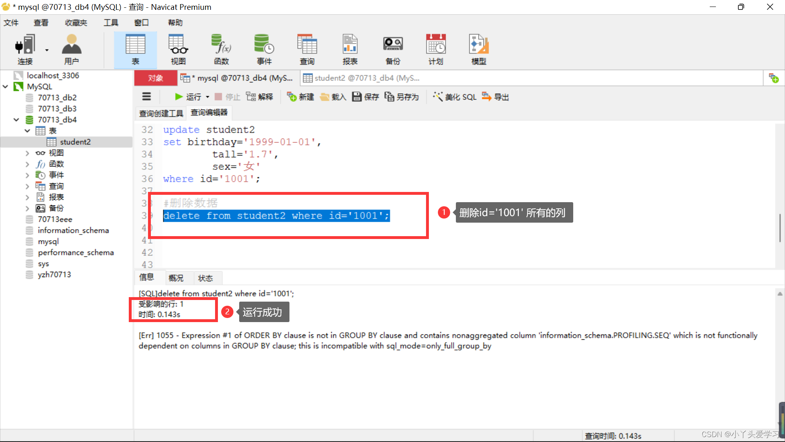Image resolution: width=785 pixels, height=442 pixels.
Task: Open the 计划 schedule toolbar icon
Action: click(436, 50)
